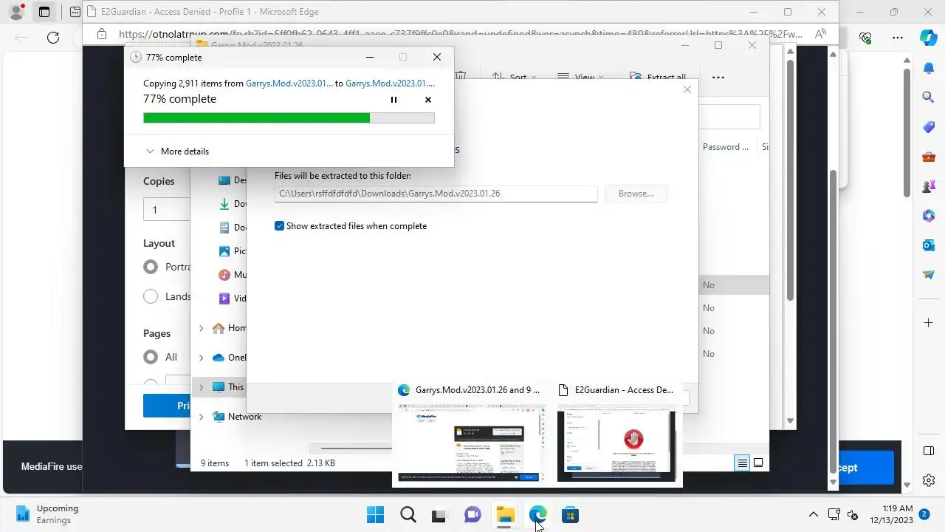Open Microsoft Store from taskbar
The image size is (945, 532).
click(x=570, y=515)
